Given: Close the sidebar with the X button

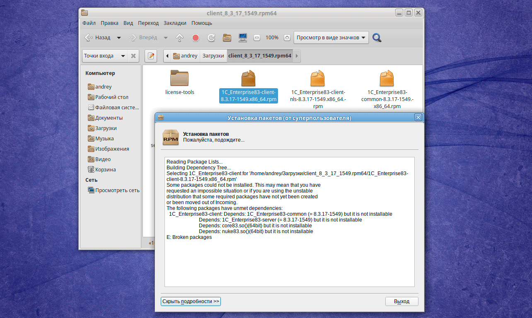Looking at the screenshot, I should (133, 56).
